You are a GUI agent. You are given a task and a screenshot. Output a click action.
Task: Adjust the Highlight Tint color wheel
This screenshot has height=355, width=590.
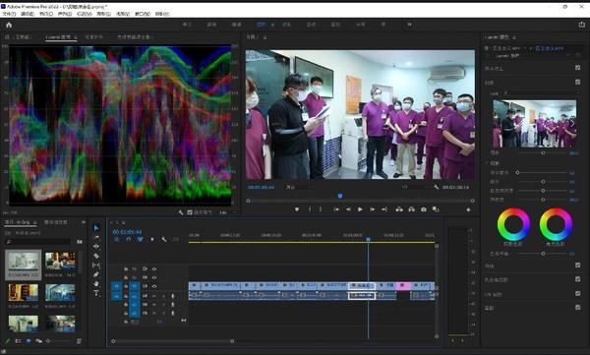556,224
